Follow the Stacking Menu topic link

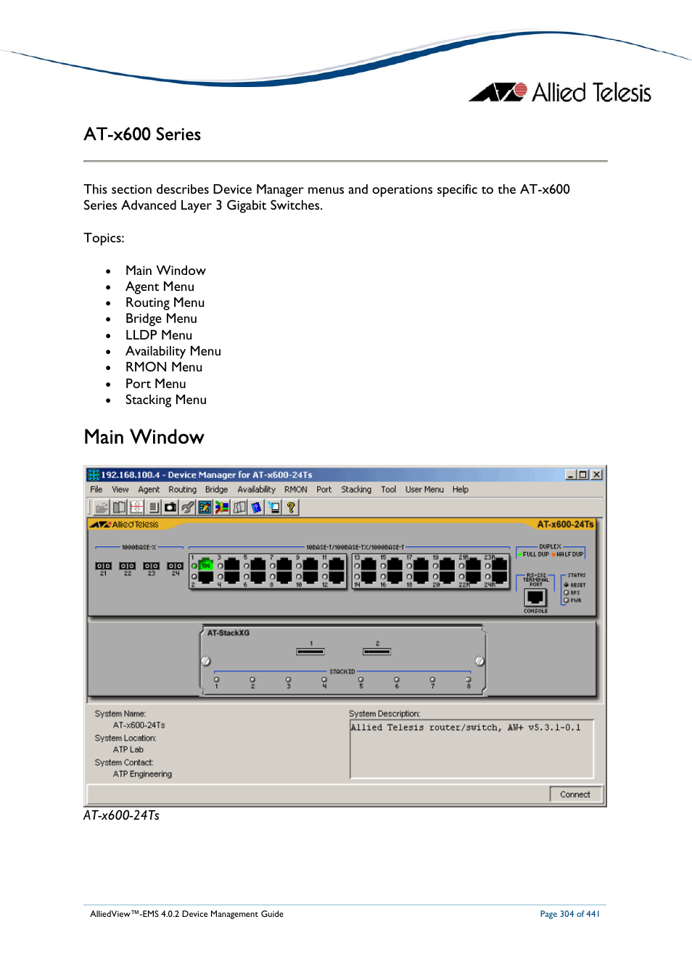[166, 400]
